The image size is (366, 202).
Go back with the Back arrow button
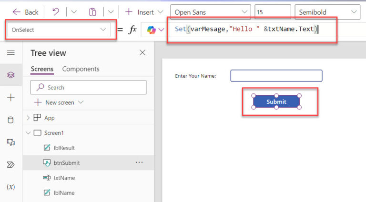pyautogui.click(x=25, y=12)
